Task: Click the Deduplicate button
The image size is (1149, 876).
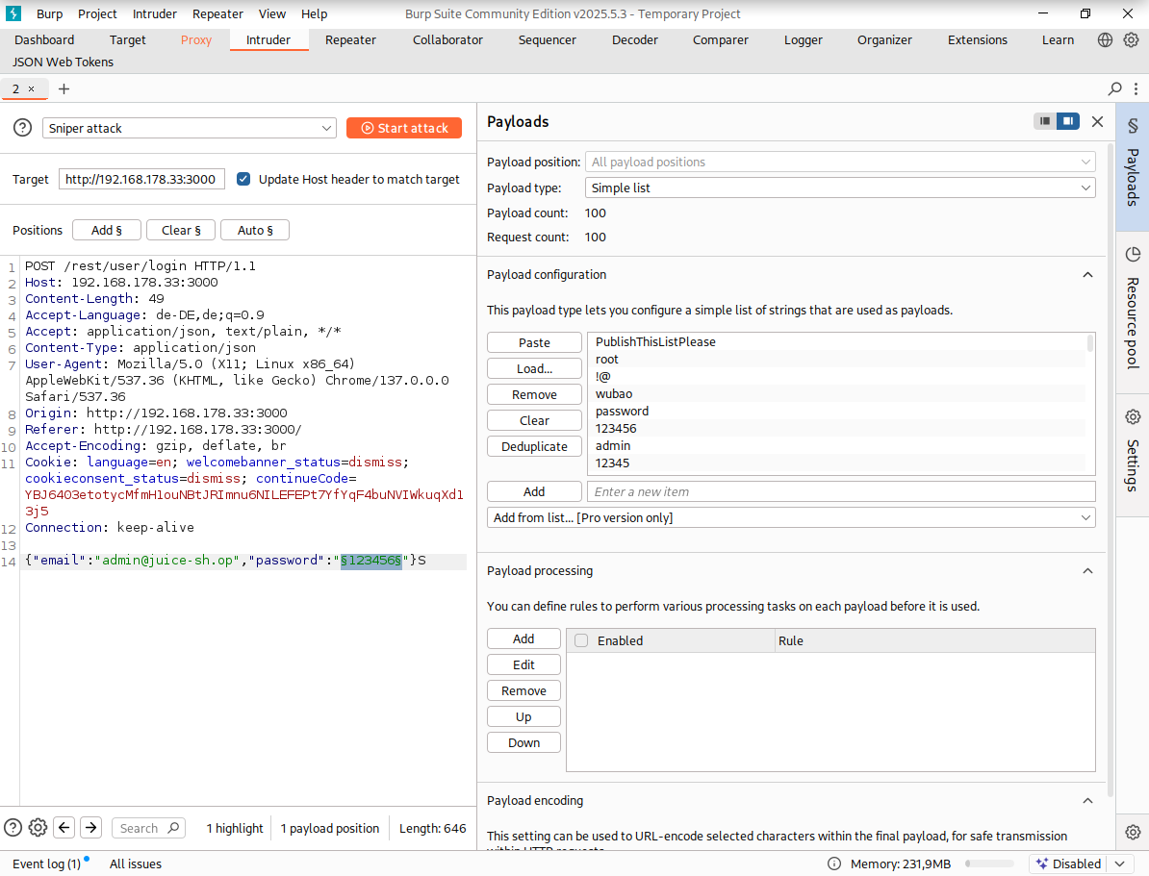Action: tap(534, 446)
